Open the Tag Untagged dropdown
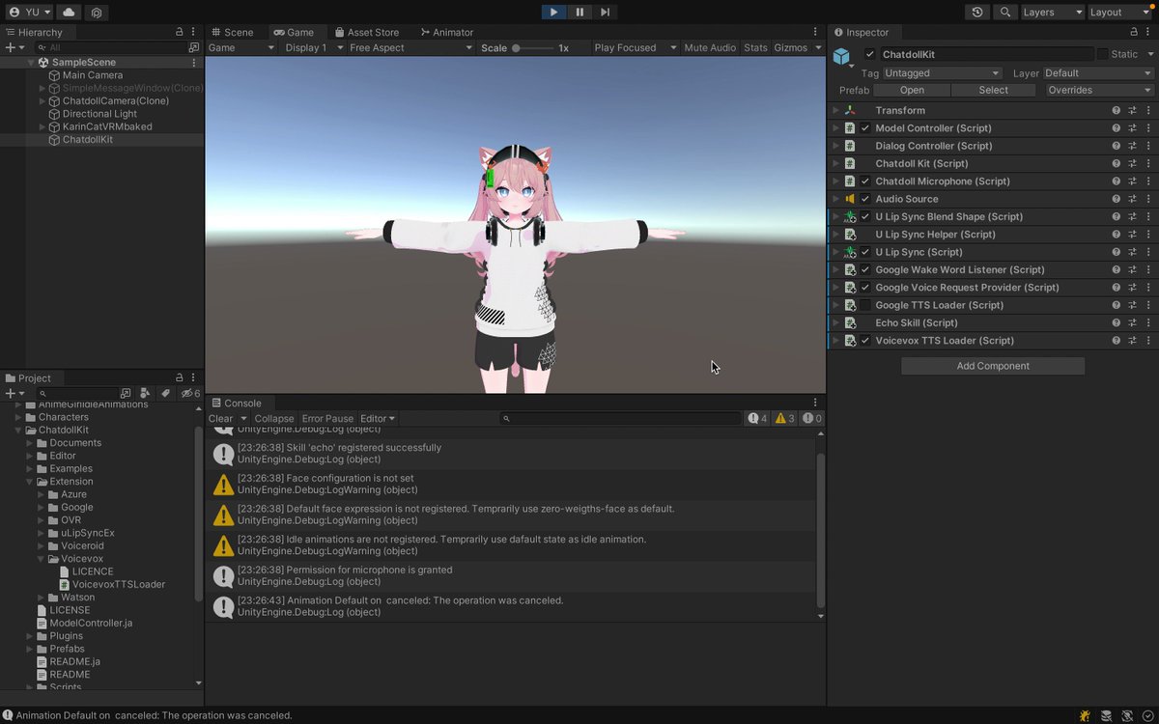Viewport: 1159px width, 724px height. (942, 73)
